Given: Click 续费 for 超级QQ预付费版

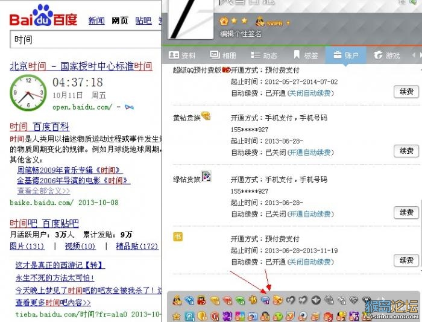Looking at the screenshot, I should click(x=406, y=92).
